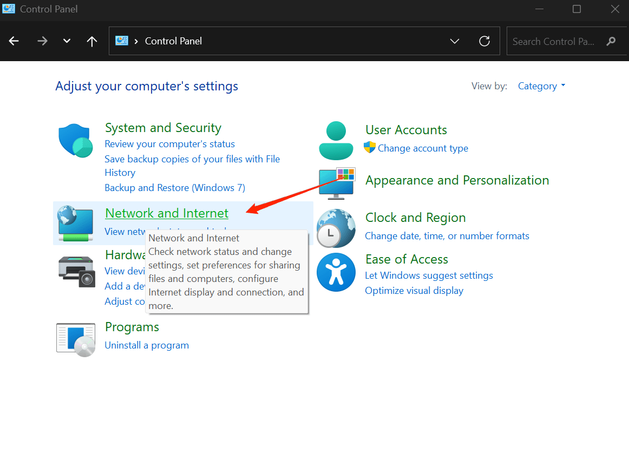
Task: Click Change account type link
Action: tap(423, 148)
